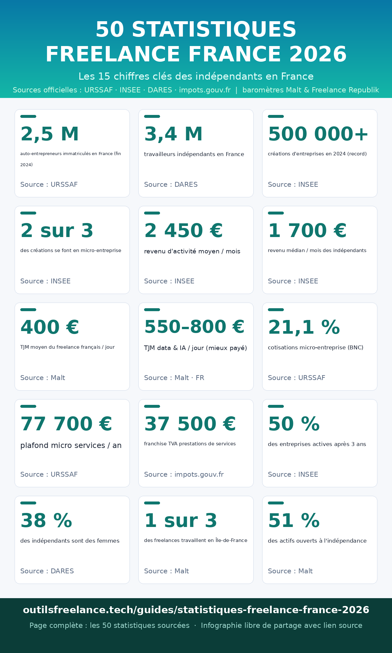Click the 2,5 M auto-entrepreneurs figure
Screen dimensions: 392x653
50,134
